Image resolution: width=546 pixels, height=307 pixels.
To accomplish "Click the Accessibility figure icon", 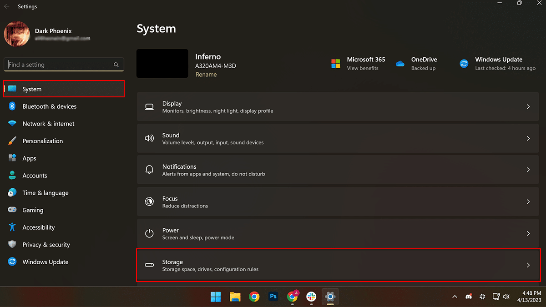I will (x=12, y=227).
